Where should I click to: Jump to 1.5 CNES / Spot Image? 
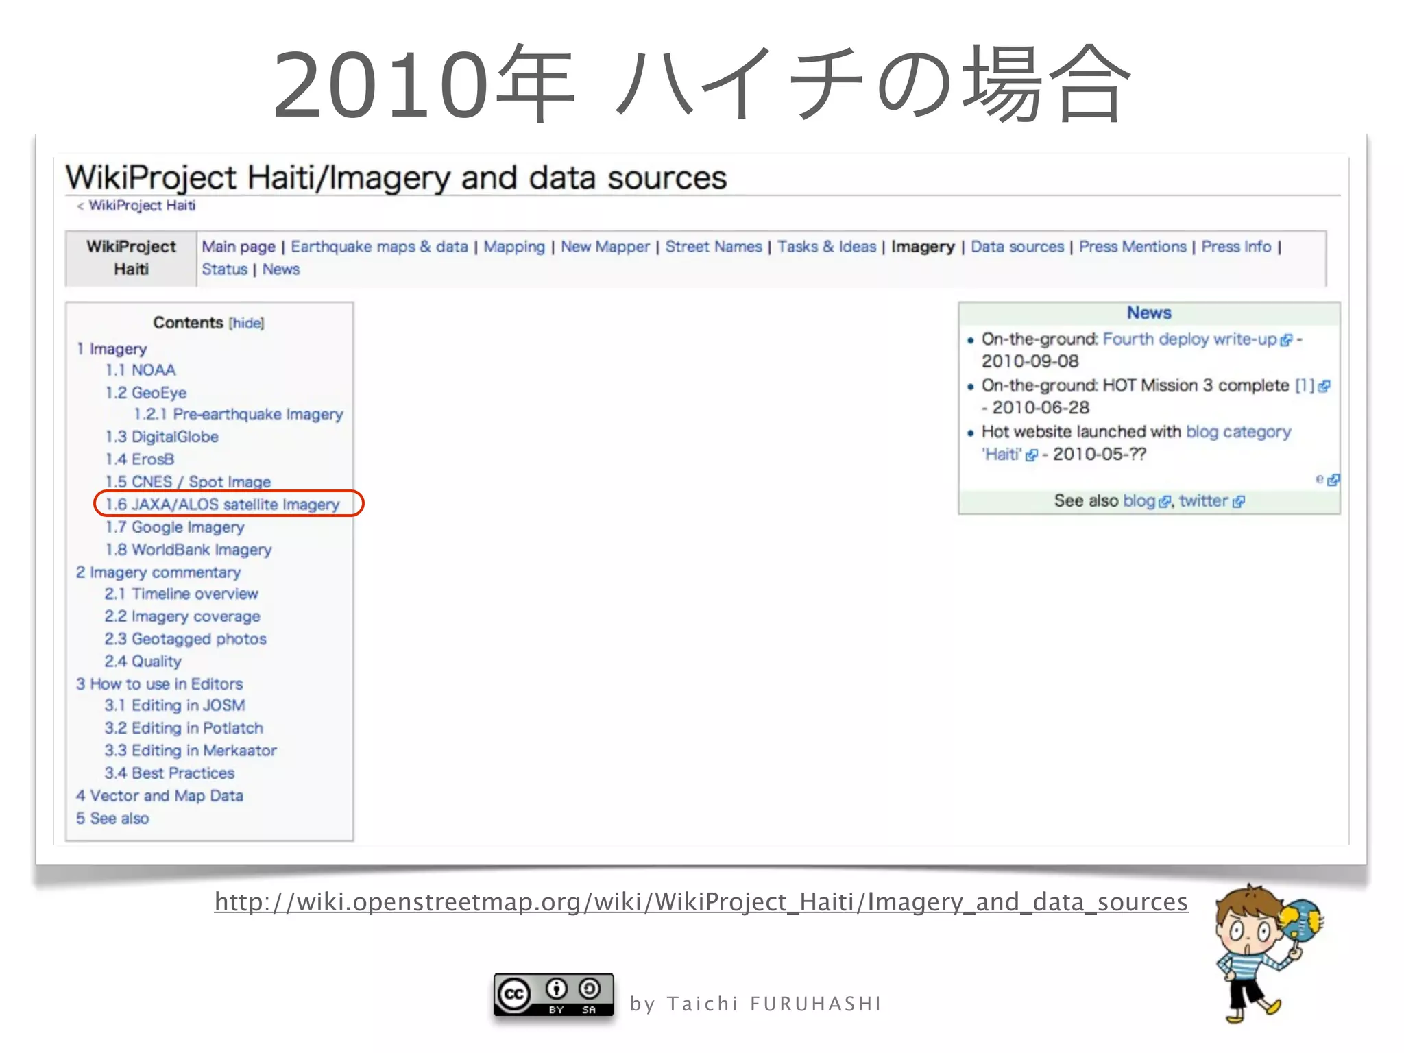[188, 482]
